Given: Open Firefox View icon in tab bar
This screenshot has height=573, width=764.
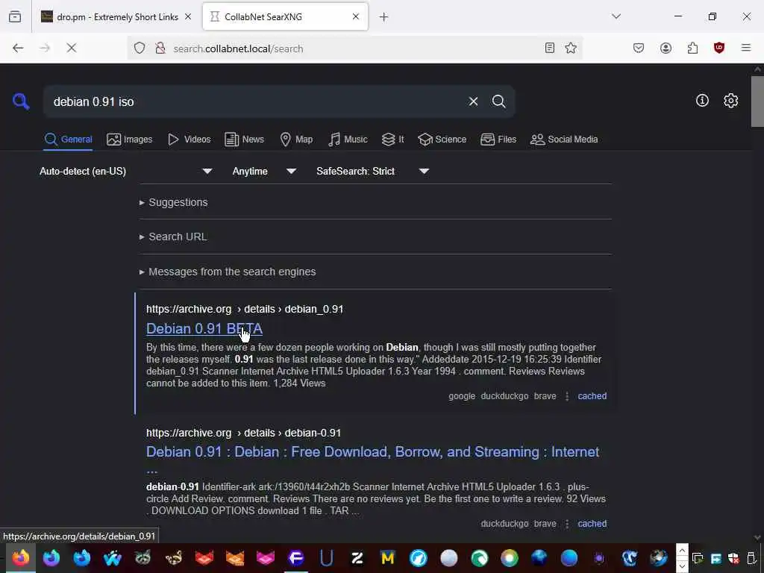Looking at the screenshot, I should (15, 17).
